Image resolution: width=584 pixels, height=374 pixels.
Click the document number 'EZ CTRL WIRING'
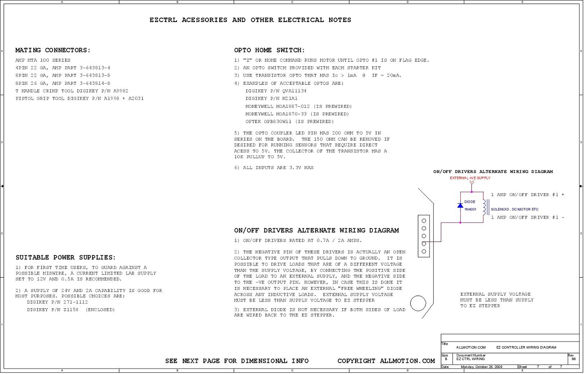[x=471, y=359]
